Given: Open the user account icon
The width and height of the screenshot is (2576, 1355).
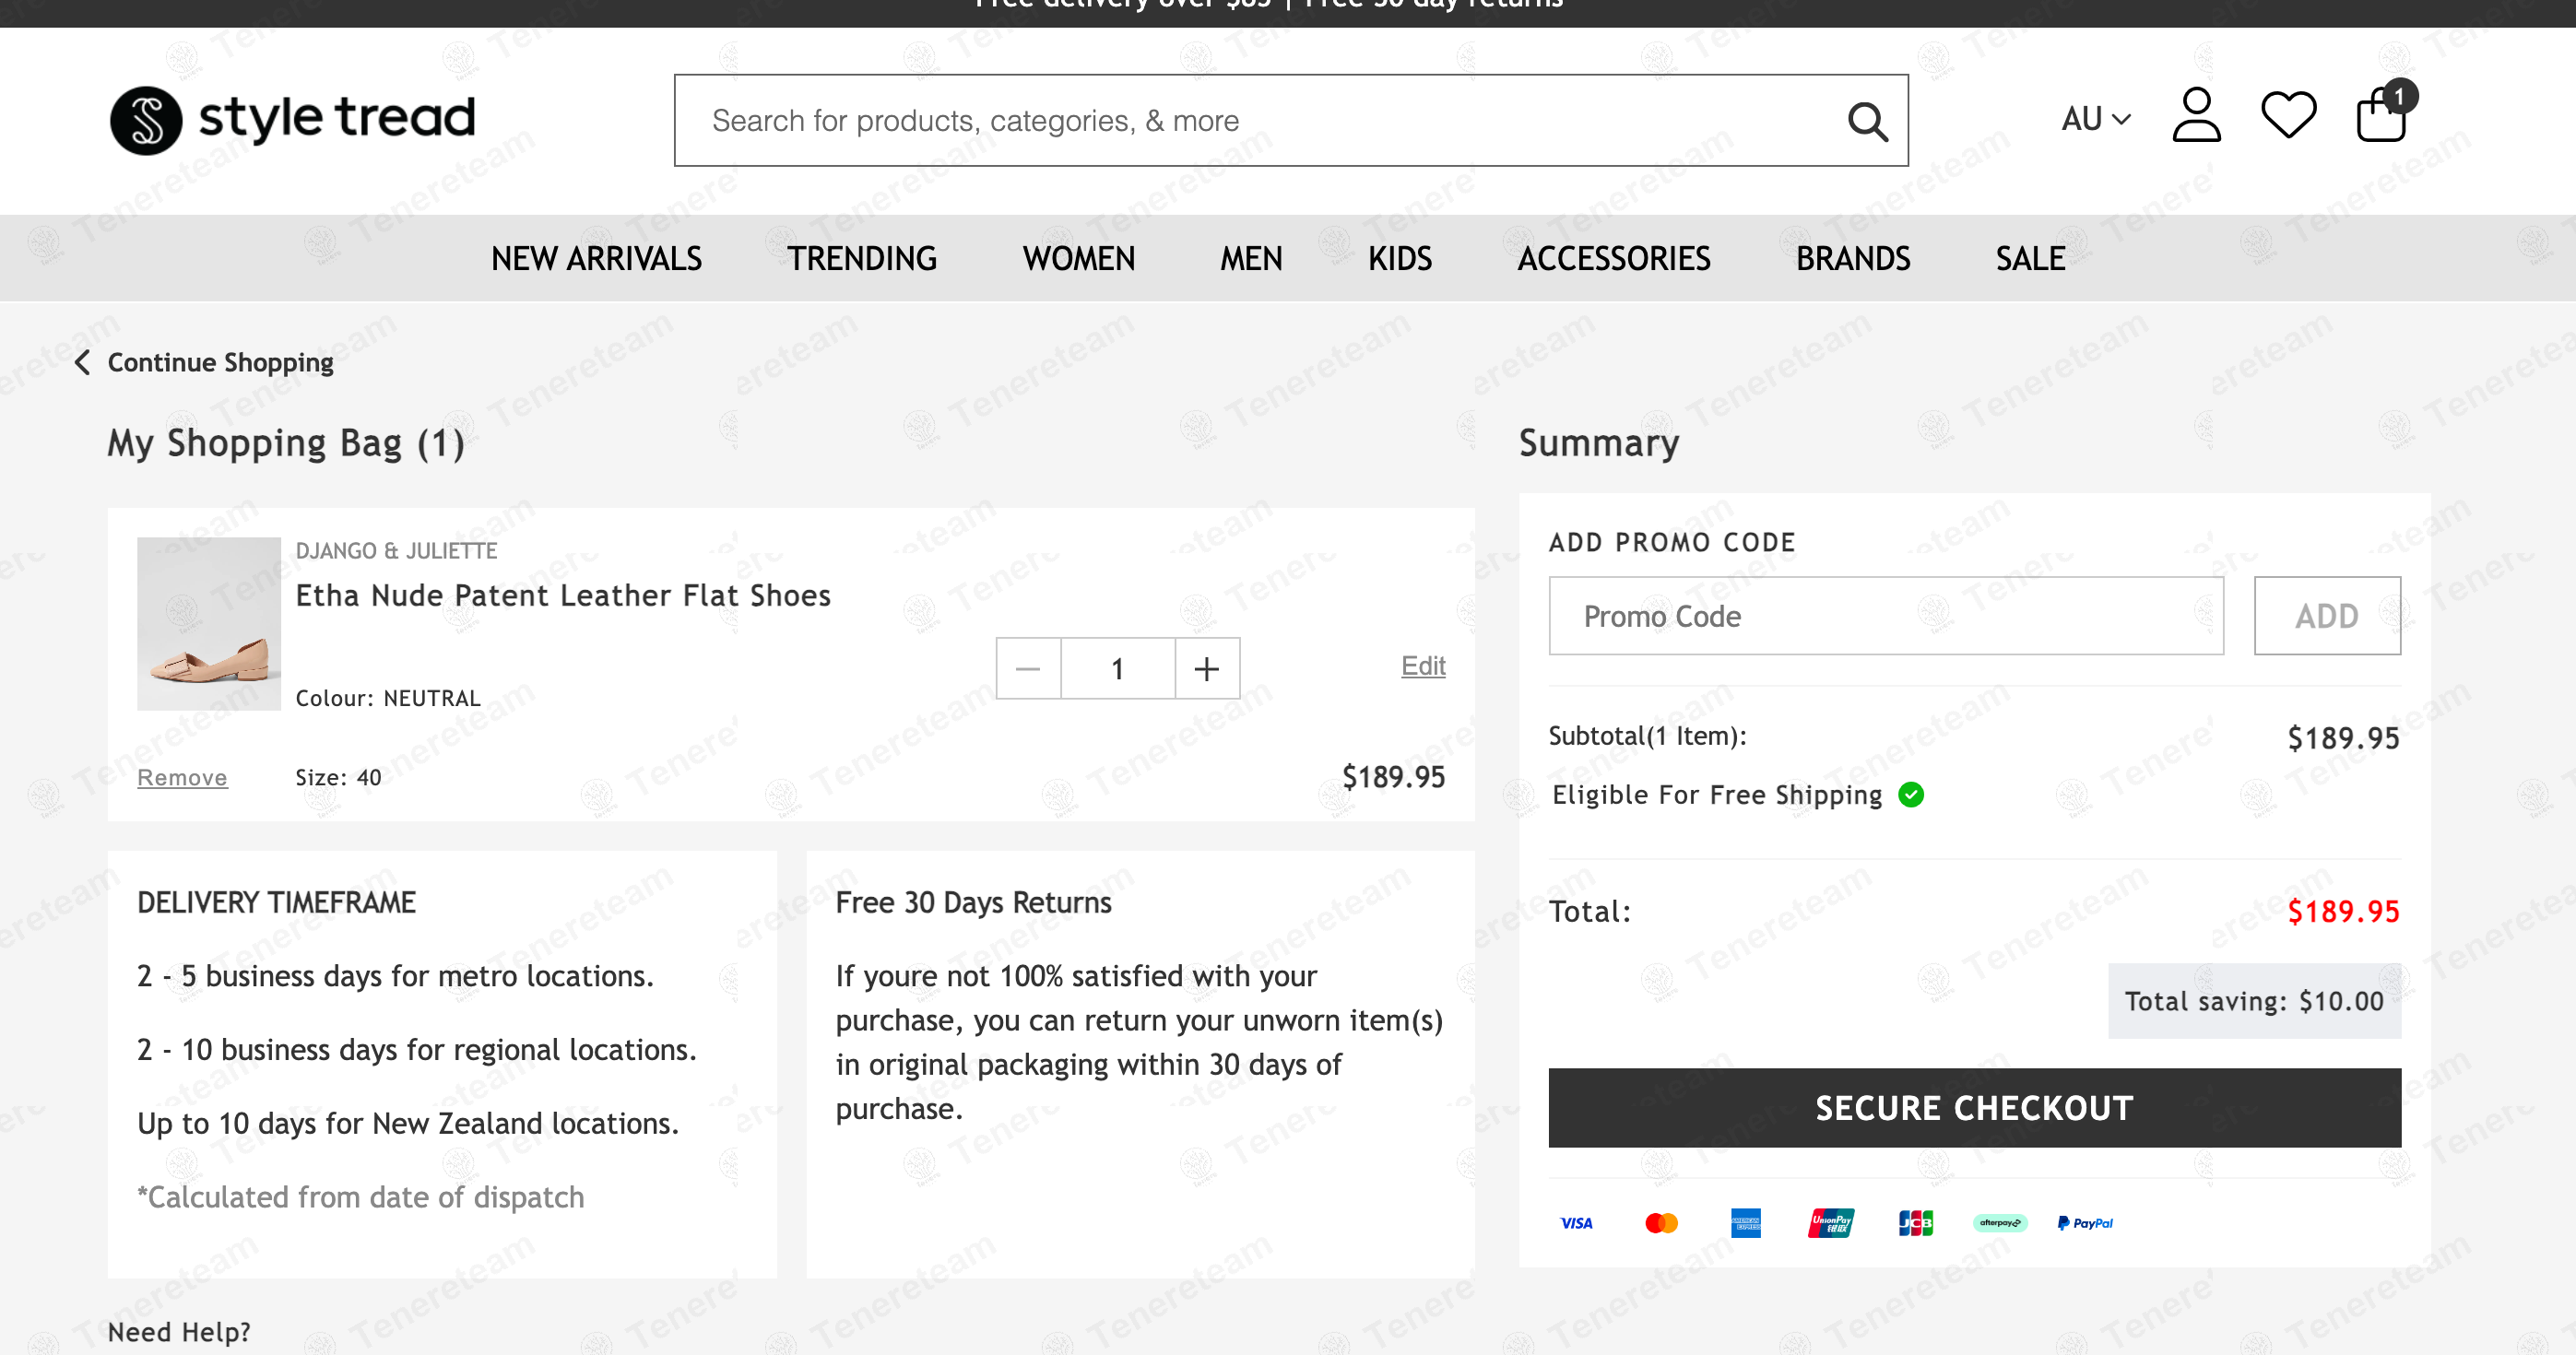Looking at the screenshot, I should click(x=2196, y=116).
